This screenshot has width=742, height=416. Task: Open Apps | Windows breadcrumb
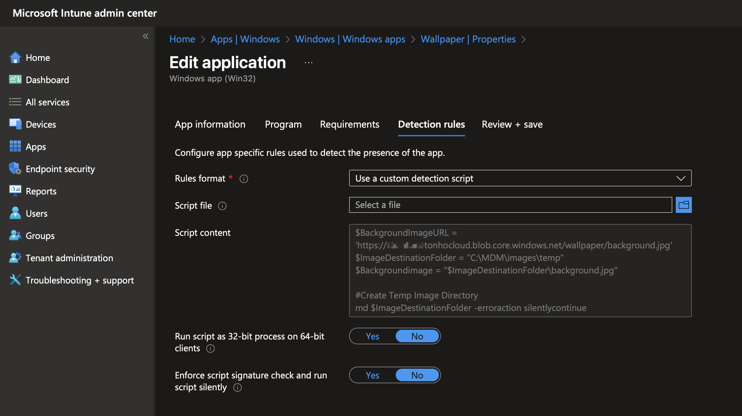(x=245, y=39)
